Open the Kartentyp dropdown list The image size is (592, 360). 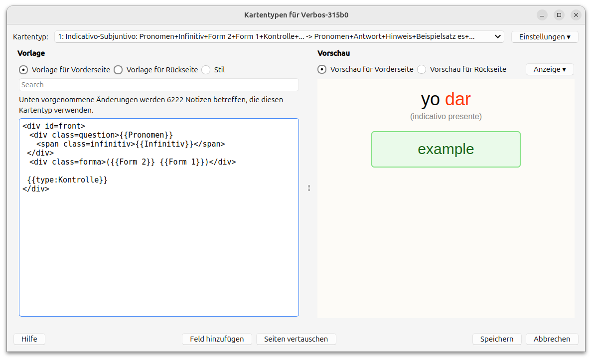pos(279,36)
